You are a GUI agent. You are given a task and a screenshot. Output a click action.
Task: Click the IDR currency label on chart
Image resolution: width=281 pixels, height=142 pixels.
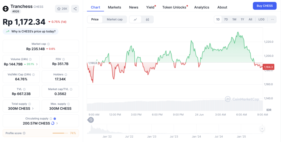click(269, 110)
